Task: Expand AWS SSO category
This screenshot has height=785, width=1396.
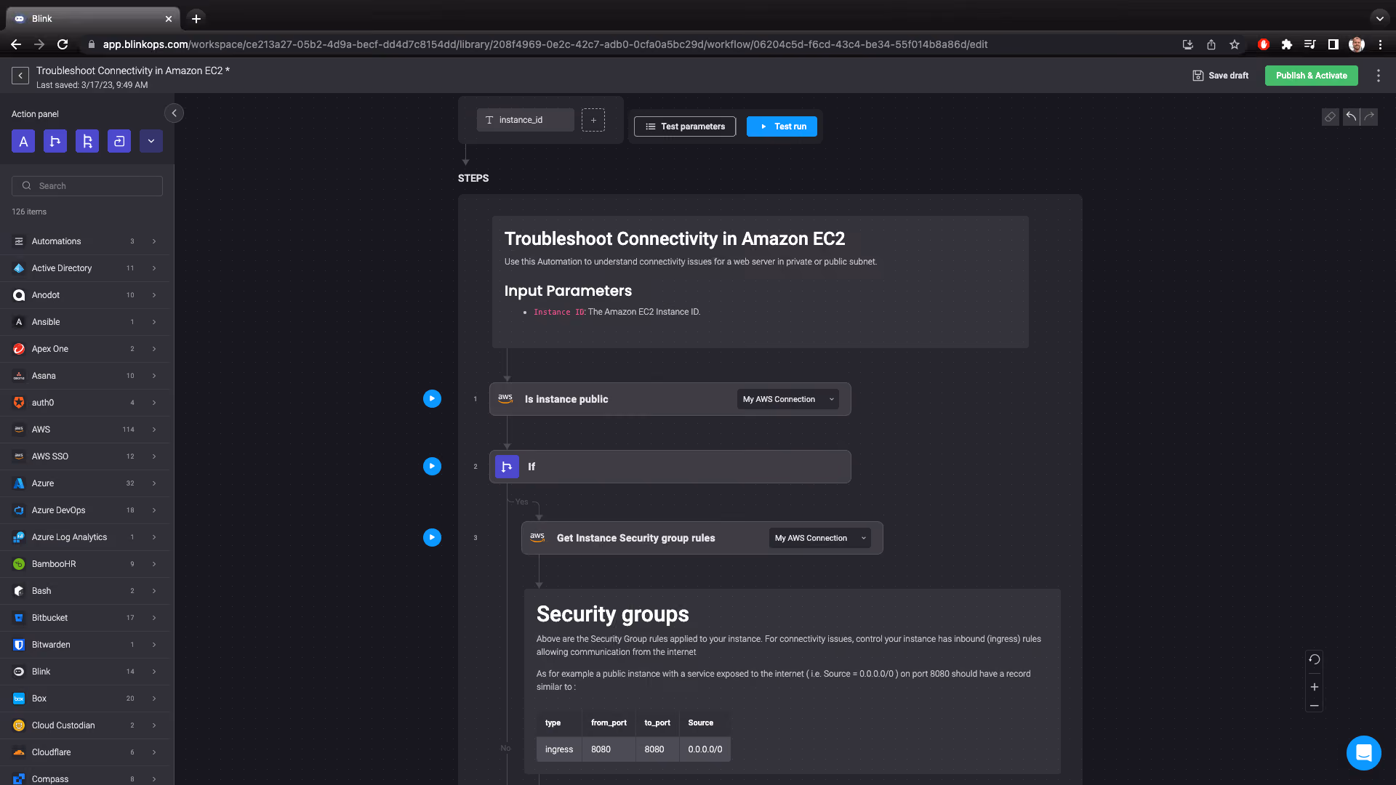Action: coord(84,456)
